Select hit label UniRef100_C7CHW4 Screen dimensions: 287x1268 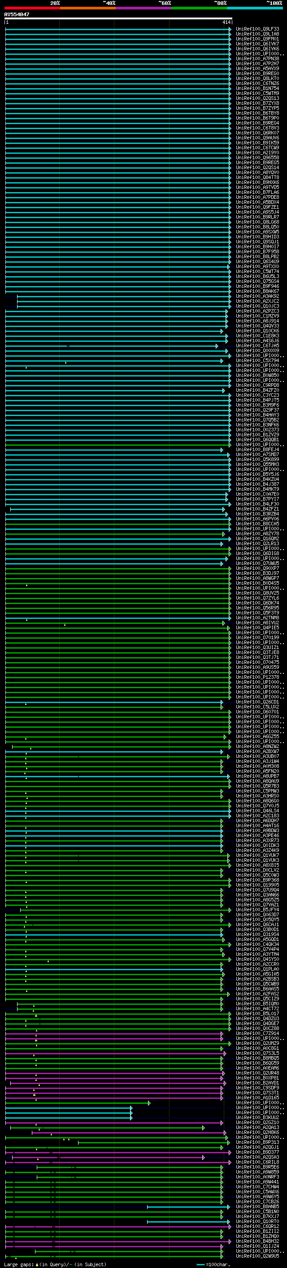coord(257,1187)
